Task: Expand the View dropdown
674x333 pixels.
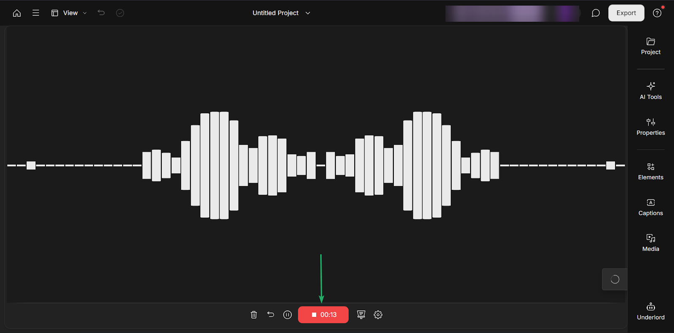Action: tap(69, 13)
